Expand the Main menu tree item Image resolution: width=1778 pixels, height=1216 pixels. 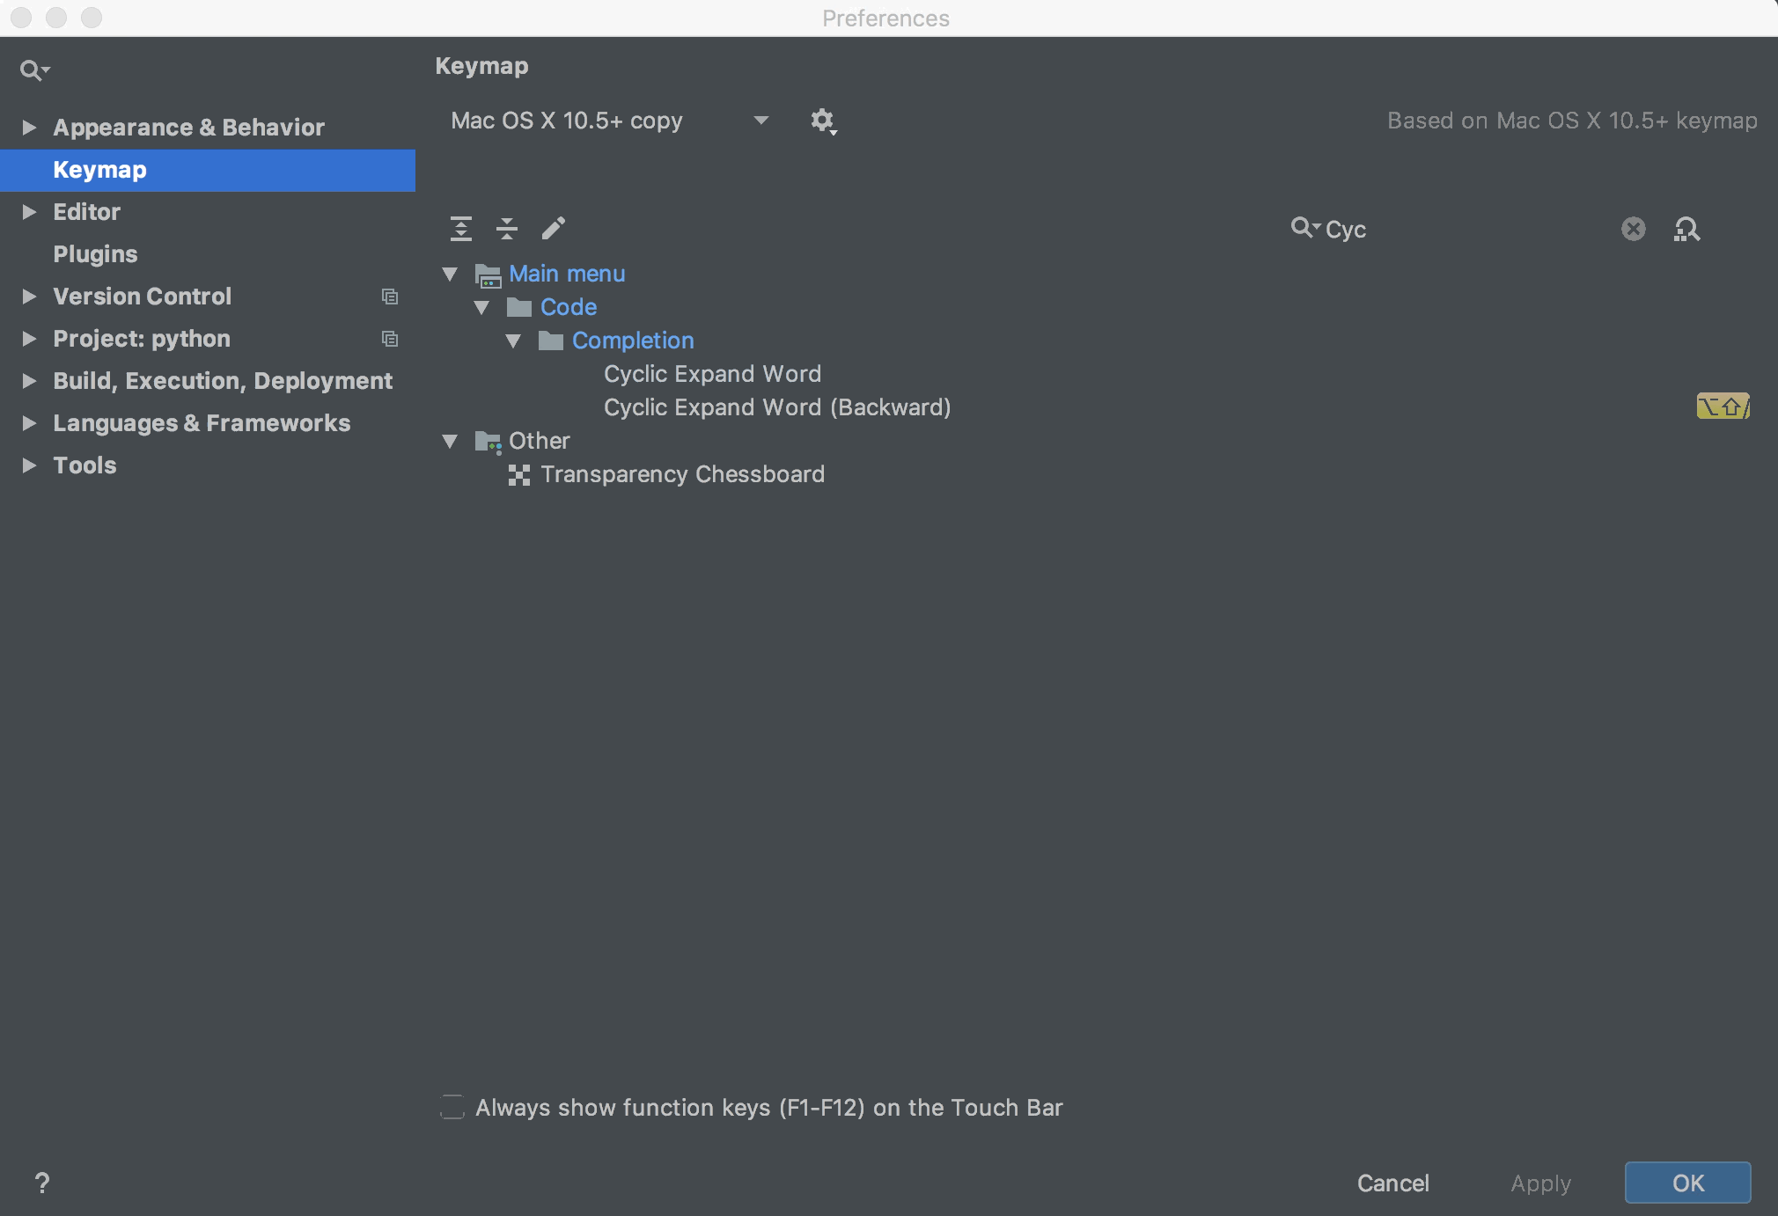click(455, 275)
